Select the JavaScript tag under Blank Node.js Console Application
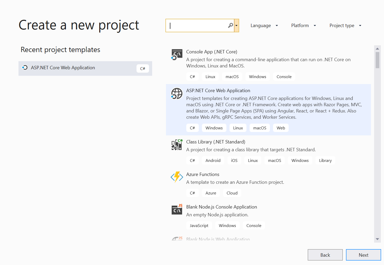Viewport: 384px width, 265px height. coord(199,225)
